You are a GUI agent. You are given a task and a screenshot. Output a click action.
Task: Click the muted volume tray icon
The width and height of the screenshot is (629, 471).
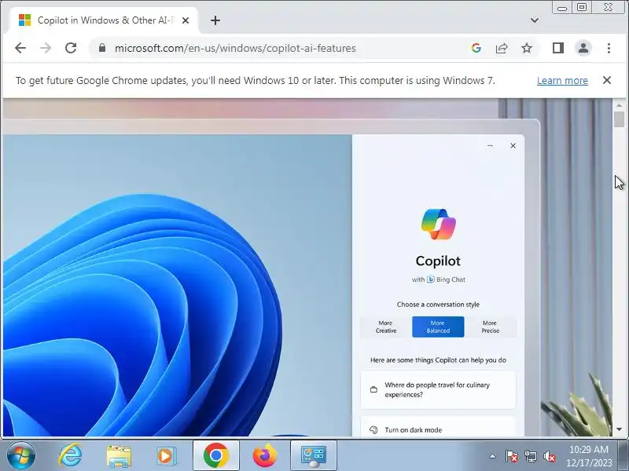click(x=549, y=456)
